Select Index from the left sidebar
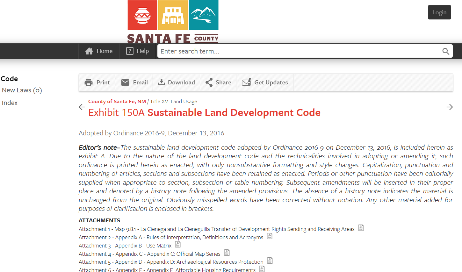Screen dimensions: 462x272 click(10, 103)
